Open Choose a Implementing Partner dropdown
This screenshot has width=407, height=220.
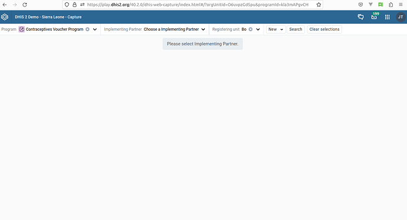coord(175,29)
